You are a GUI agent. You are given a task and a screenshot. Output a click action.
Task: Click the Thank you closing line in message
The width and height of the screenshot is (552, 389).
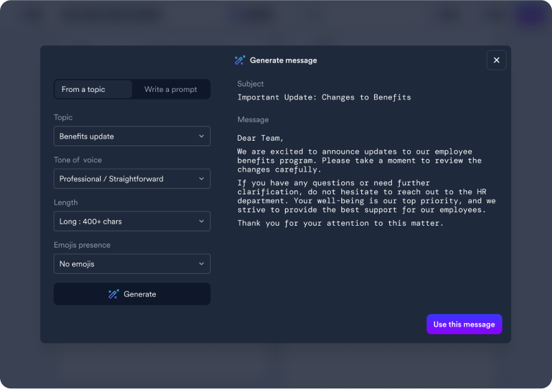click(341, 223)
